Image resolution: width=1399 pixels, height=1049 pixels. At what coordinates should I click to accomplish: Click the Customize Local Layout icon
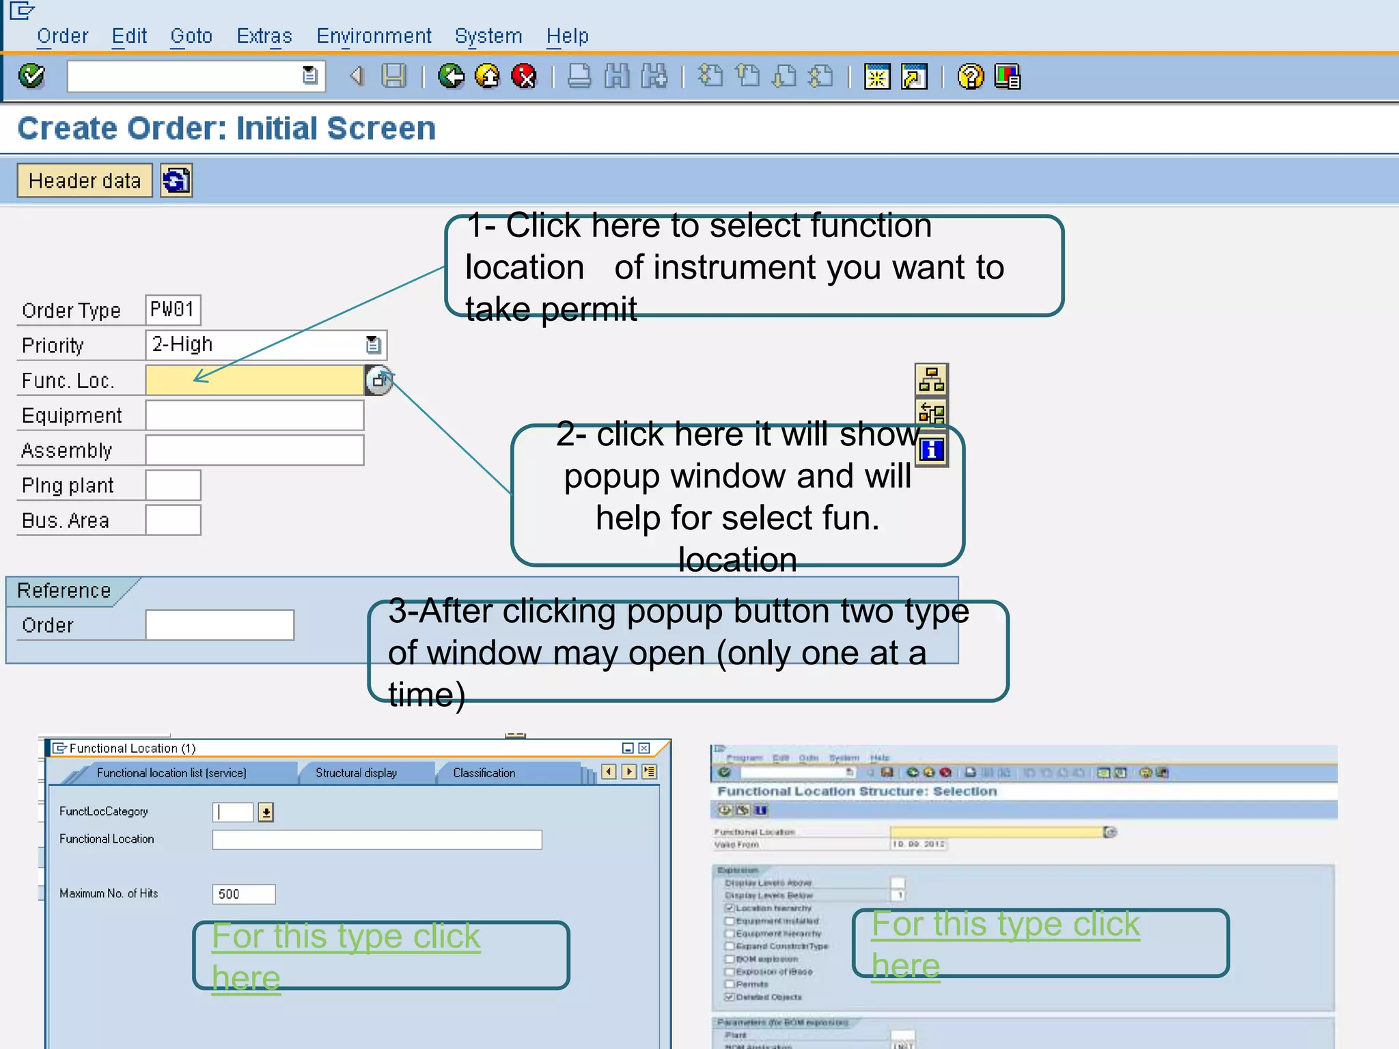[x=1008, y=76]
